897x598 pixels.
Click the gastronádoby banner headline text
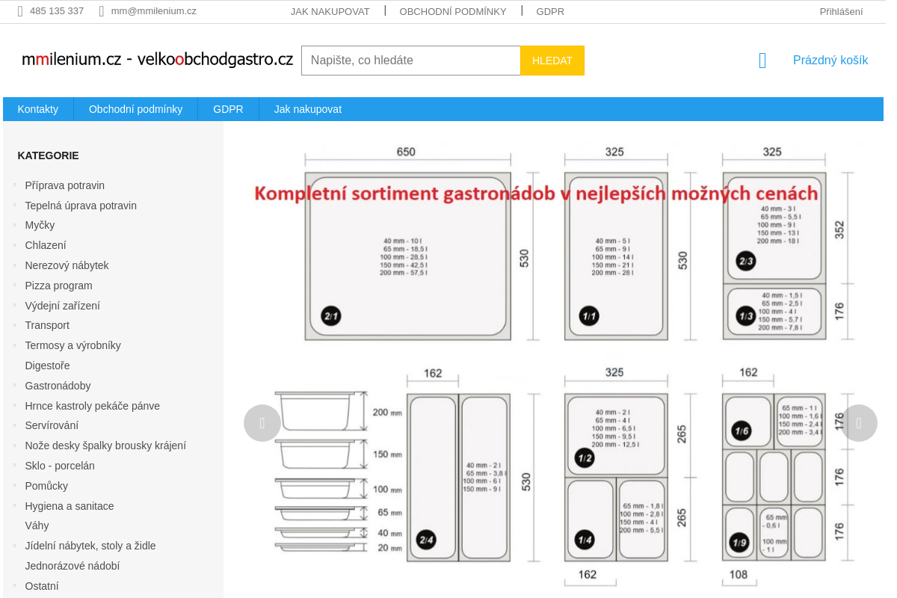(x=536, y=194)
